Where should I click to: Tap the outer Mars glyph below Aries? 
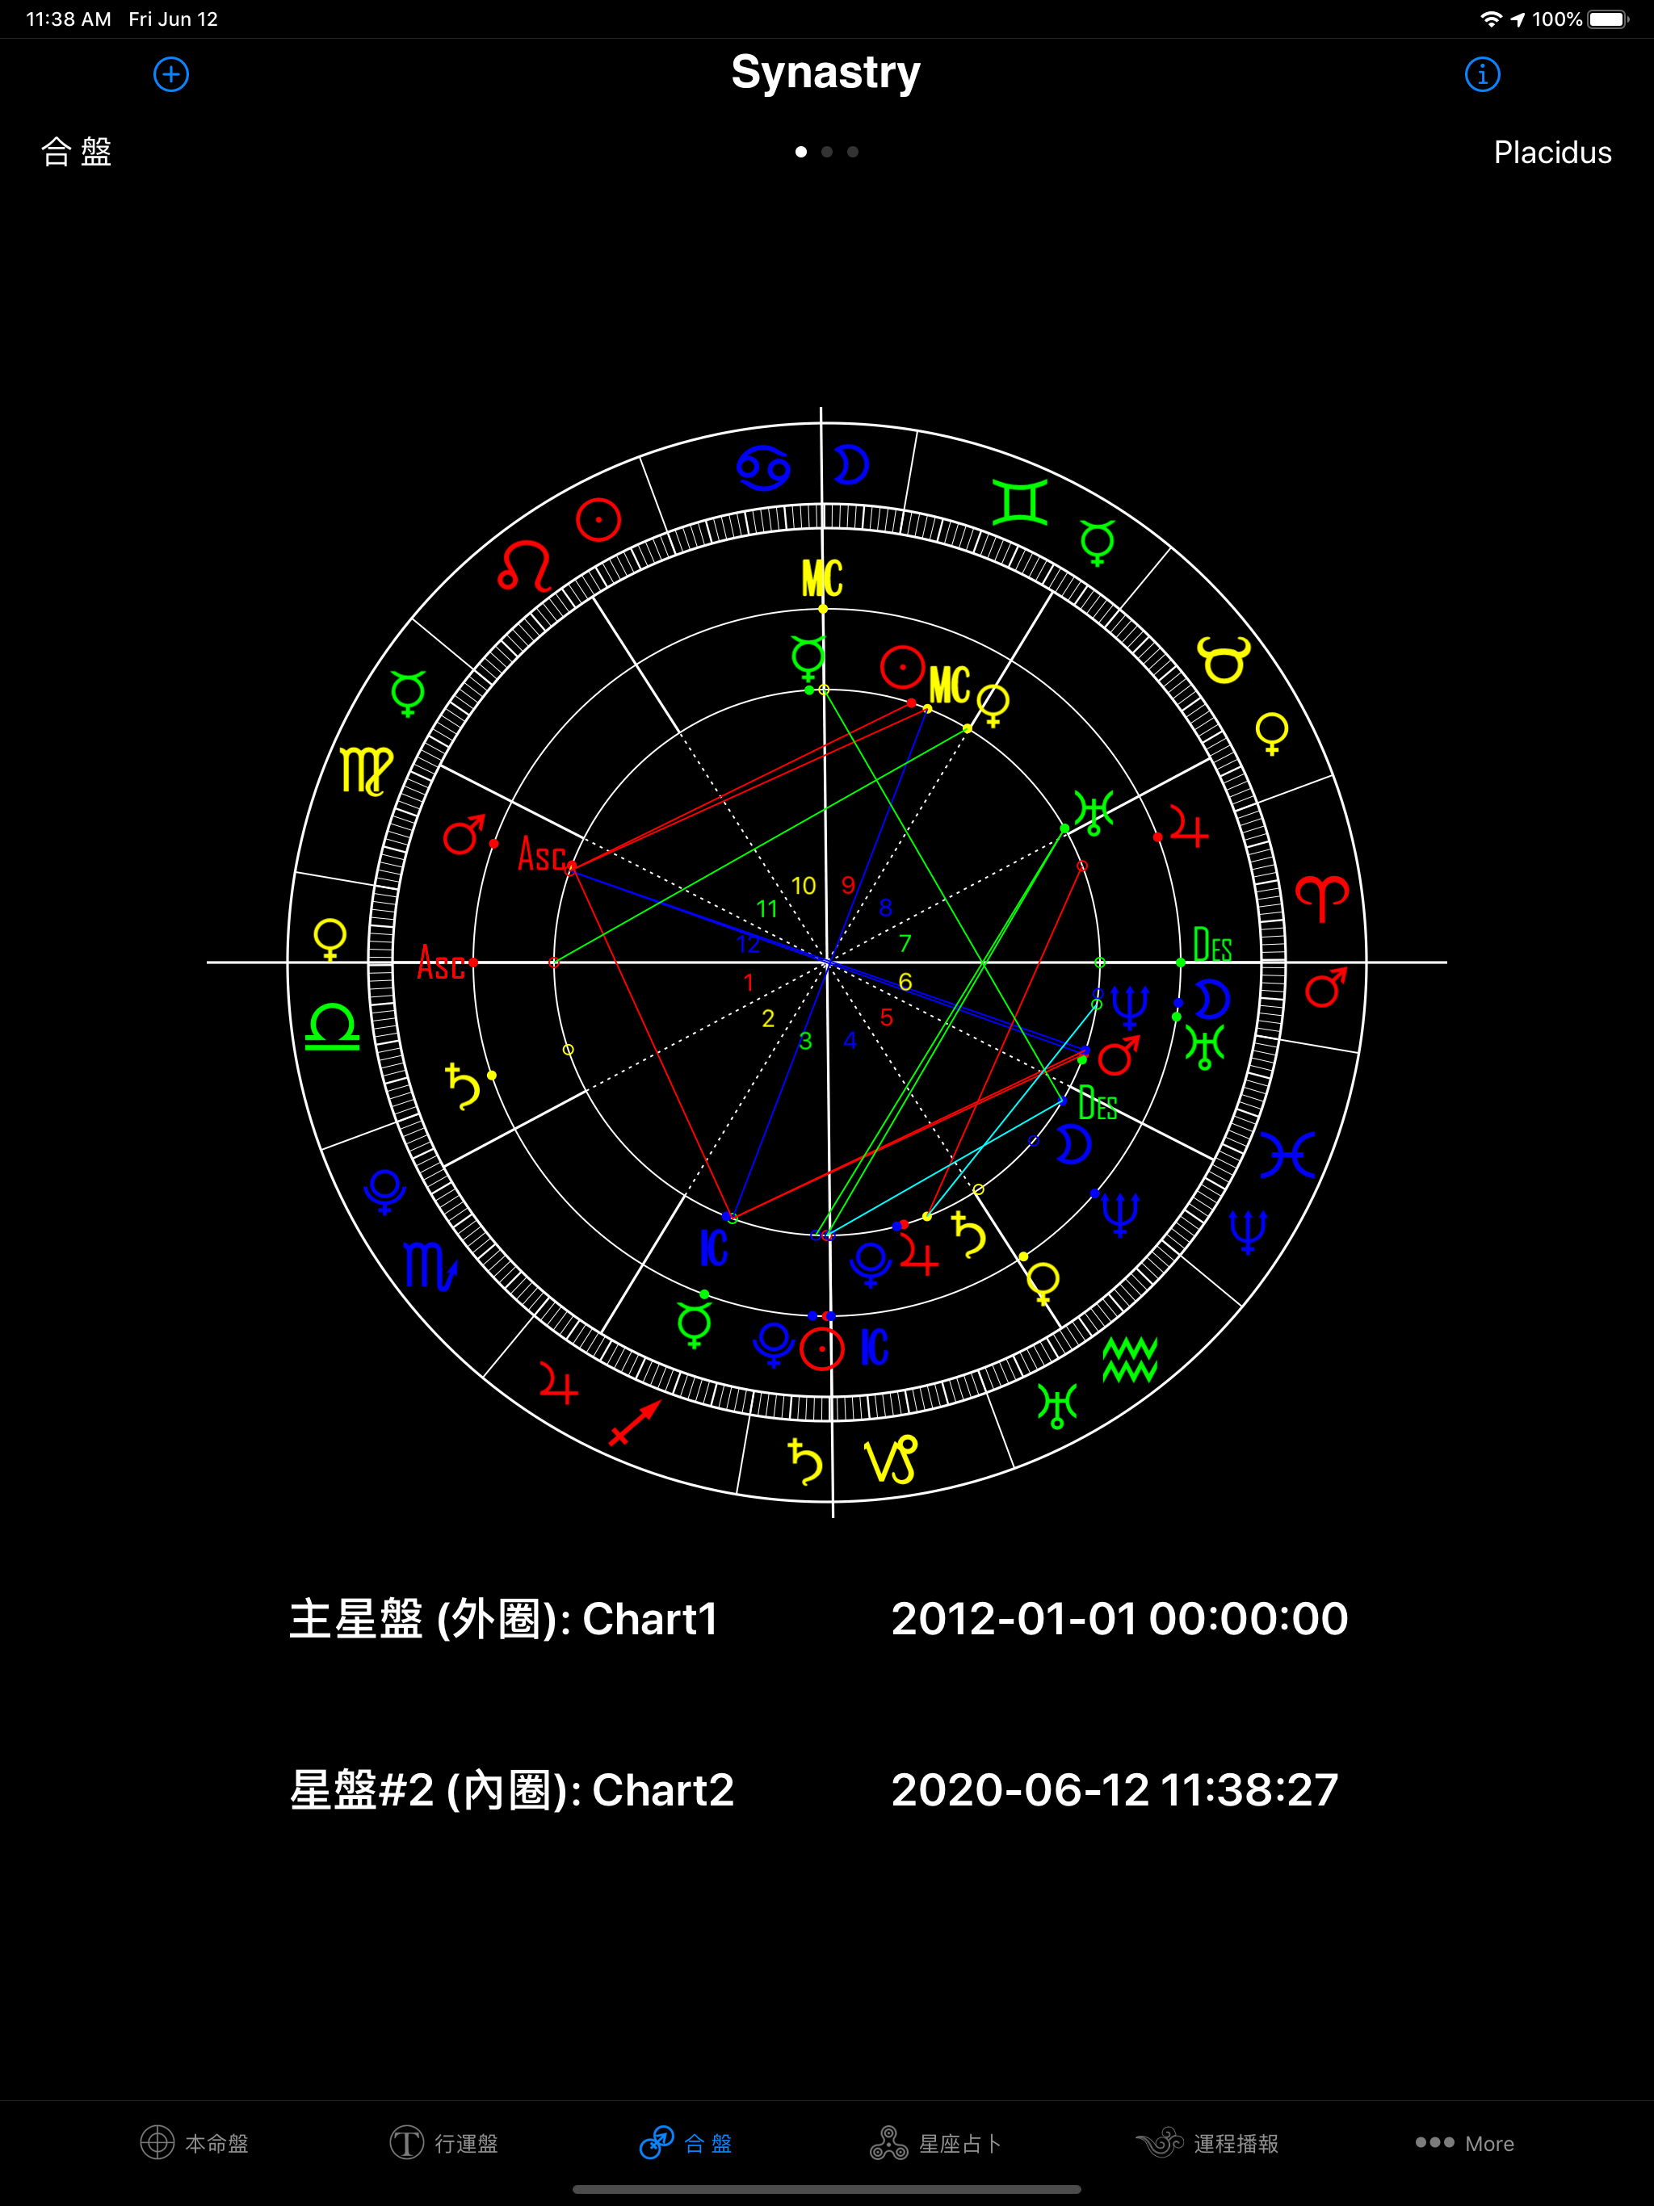[x=1326, y=988]
